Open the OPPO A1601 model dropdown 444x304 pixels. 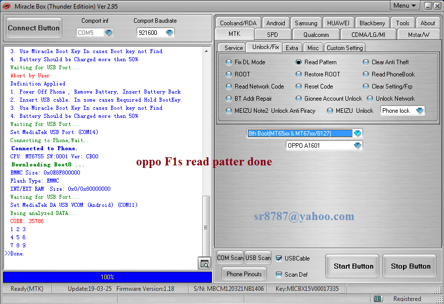(358, 145)
